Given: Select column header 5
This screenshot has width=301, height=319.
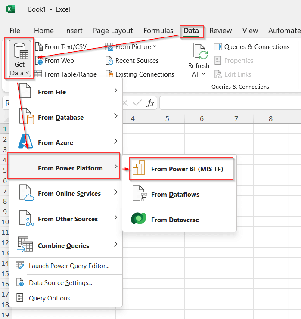Looking at the screenshot, I should coord(167,119).
